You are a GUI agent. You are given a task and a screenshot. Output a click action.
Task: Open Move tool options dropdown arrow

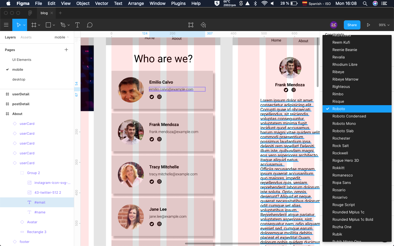pos(24,25)
